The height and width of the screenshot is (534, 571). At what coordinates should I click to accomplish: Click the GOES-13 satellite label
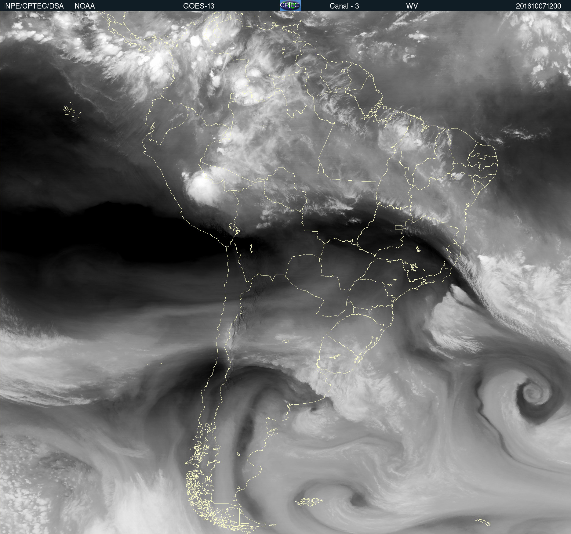coord(198,6)
